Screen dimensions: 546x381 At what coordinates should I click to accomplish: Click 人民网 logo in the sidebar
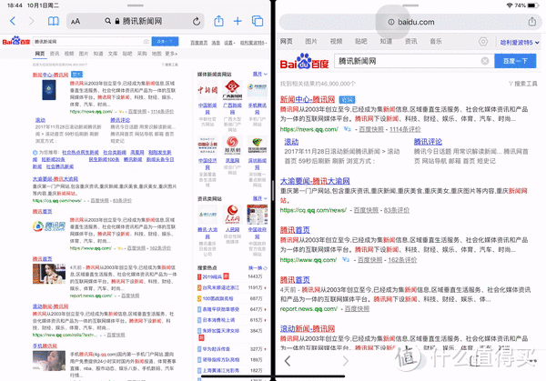click(232, 215)
